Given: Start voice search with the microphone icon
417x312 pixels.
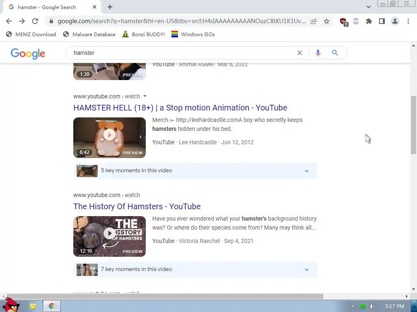Looking at the screenshot, I should coord(318,53).
